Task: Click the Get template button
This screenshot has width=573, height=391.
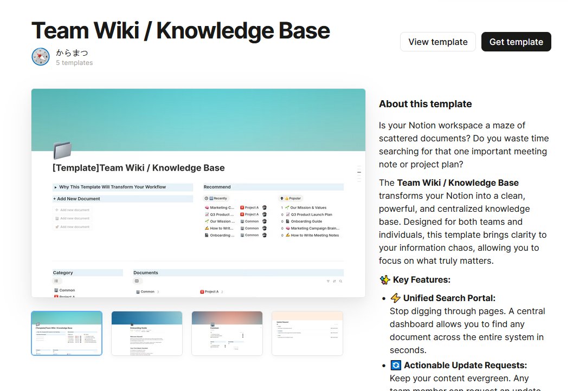Action: point(516,42)
